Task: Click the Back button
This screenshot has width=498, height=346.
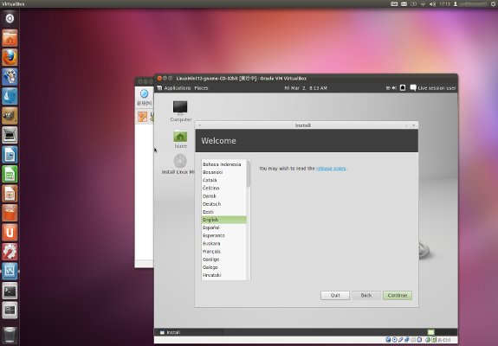Action: [366, 295]
